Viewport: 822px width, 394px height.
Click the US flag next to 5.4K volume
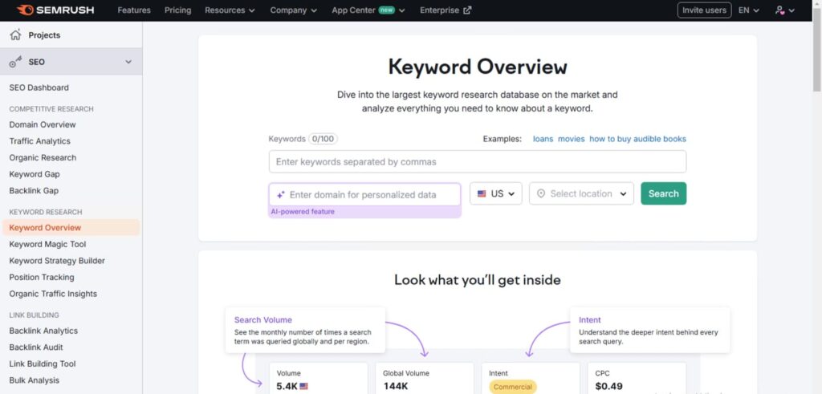pyautogui.click(x=303, y=386)
